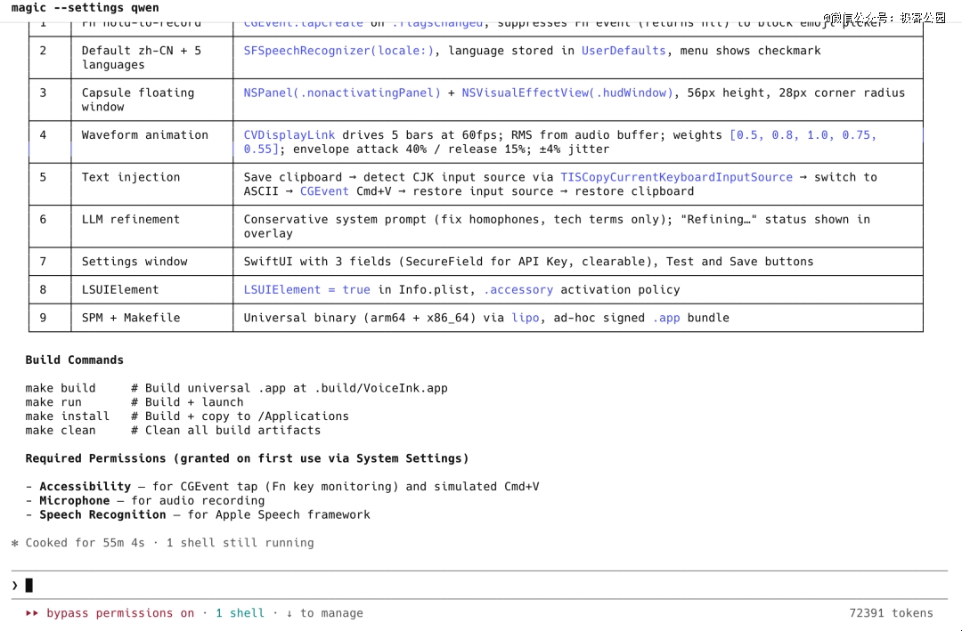Click the 'make install' command line
This screenshot has height=631, width=962.
tap(187, 417)
